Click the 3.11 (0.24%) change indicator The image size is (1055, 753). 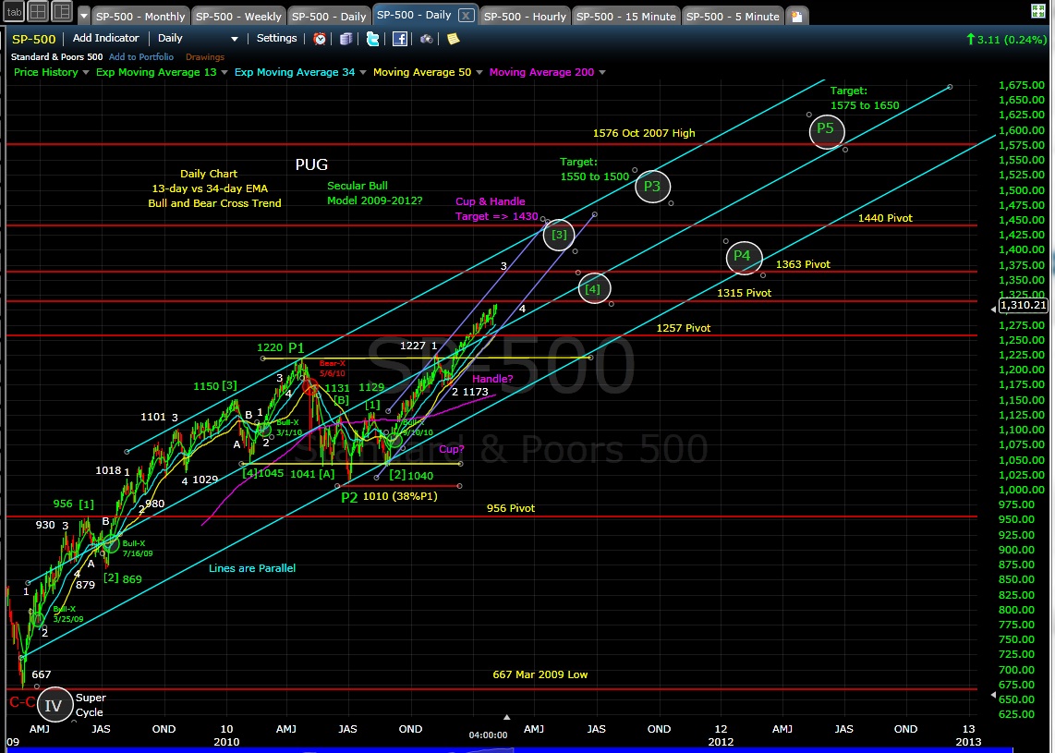click(x=1007, y=40)
